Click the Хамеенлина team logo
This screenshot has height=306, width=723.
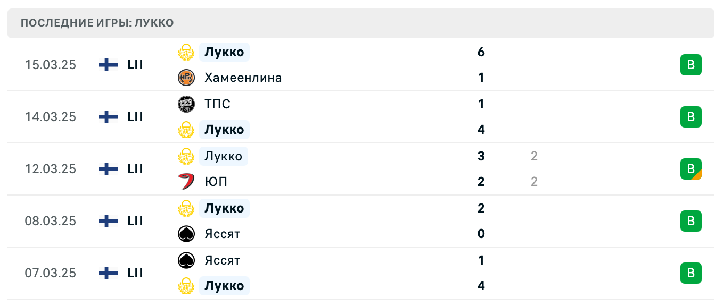pyautogui.click(x=186, y=78)
